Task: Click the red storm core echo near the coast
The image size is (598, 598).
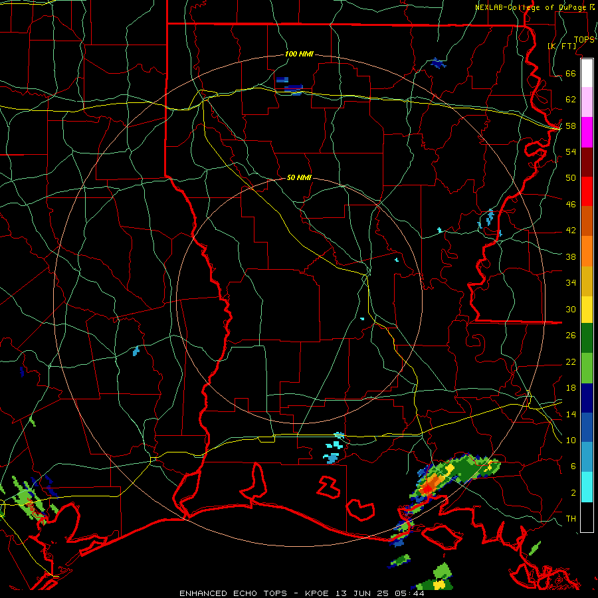Action: pos(429,488)
